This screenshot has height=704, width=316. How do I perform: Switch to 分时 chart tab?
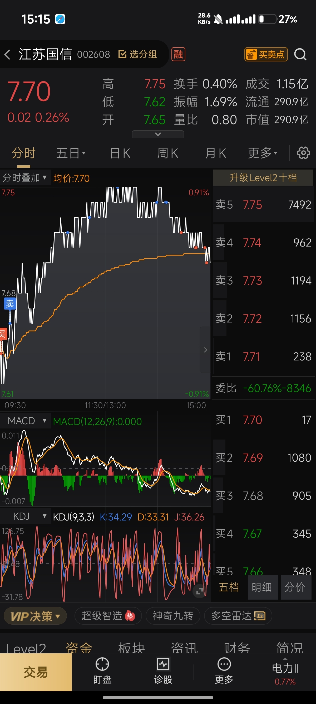[24, 153]
